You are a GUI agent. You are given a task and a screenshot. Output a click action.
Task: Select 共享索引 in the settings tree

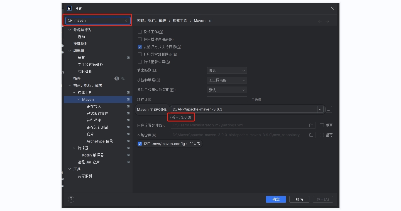pos(85,176)
